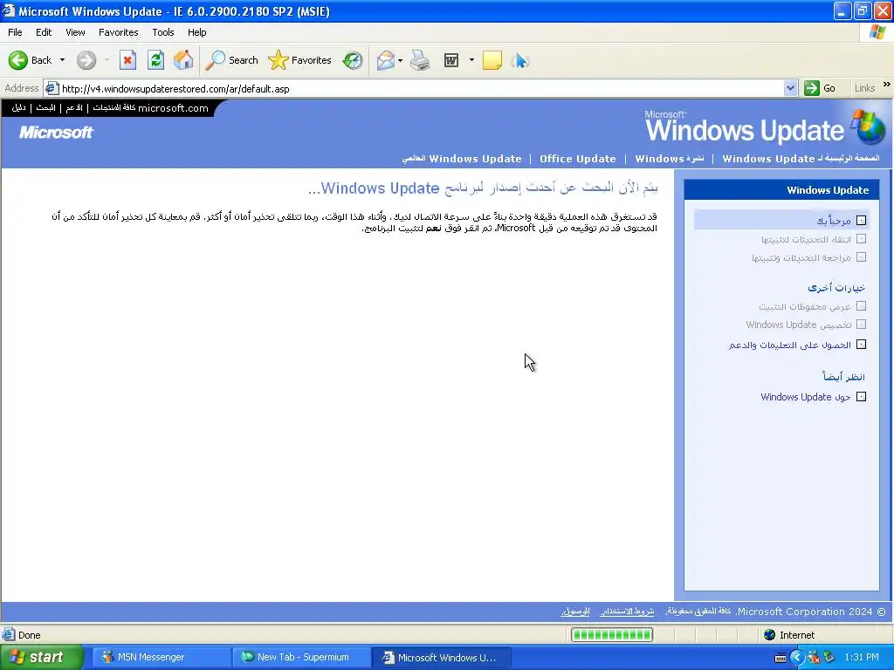
Task: Click the Mail envelope icon
Action: click(385, 60)
